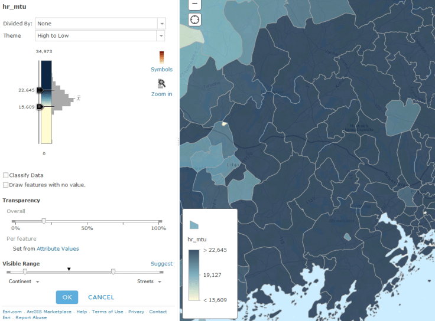Click the overall transparency slider handle
Image resolution: width=435 pixels, height=321 pixels.
[44, 221]
